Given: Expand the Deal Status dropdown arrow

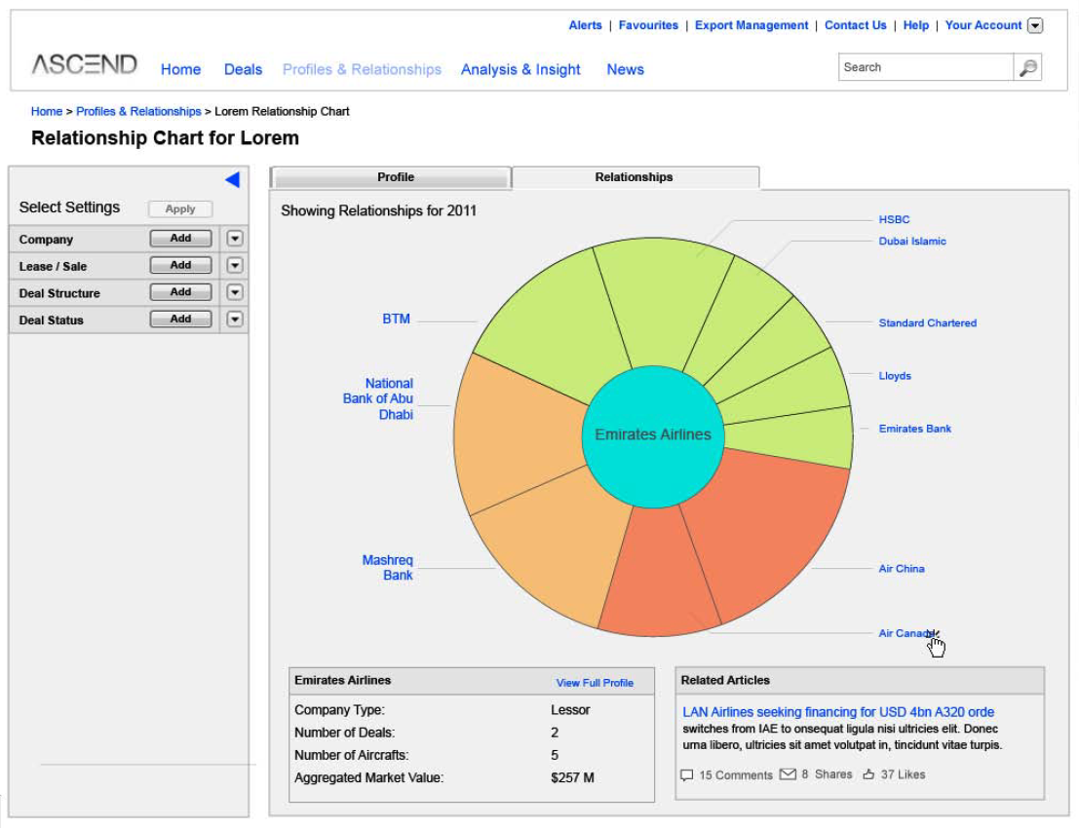Looking at the screenshot, I should [x=235, y=320].
